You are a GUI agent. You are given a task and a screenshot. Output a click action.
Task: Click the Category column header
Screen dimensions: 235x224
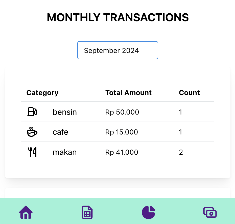(x=42, y=93)
